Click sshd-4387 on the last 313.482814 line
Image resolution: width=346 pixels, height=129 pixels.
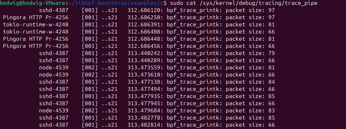pos(54,125)
